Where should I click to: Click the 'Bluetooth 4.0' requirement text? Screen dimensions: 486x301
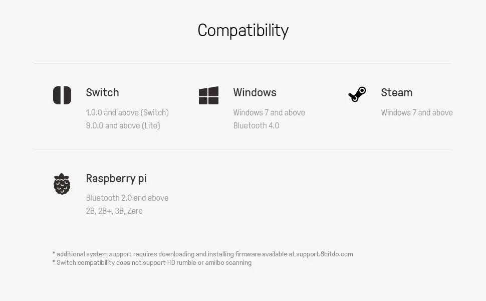pyautogui.click(x=256, y=125)
